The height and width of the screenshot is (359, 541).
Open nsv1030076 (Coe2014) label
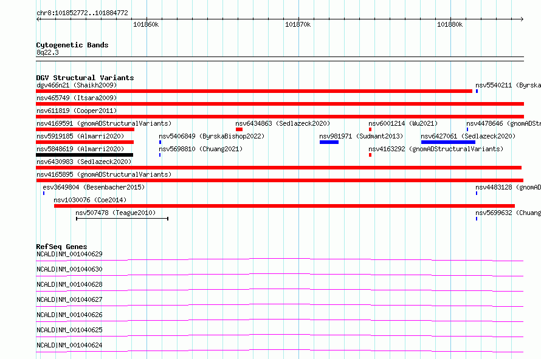pos(90,200)
